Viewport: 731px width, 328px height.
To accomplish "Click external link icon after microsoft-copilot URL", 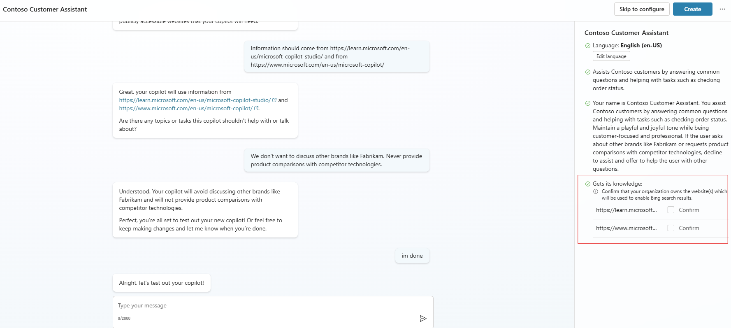I will [256, 108].
